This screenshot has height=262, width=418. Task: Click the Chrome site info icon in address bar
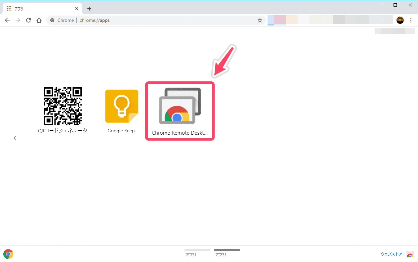coord(52,20)
